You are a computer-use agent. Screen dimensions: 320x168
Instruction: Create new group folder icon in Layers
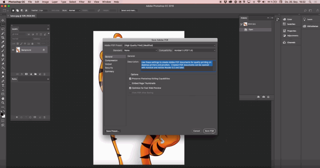pyautogui.click(x=35, y=74)
